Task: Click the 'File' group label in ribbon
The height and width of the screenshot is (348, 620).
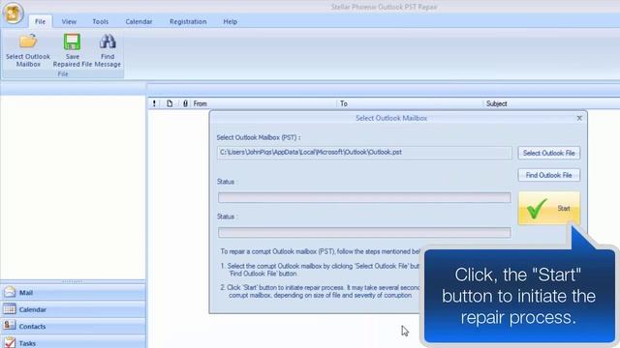Action: pos(63,74)
